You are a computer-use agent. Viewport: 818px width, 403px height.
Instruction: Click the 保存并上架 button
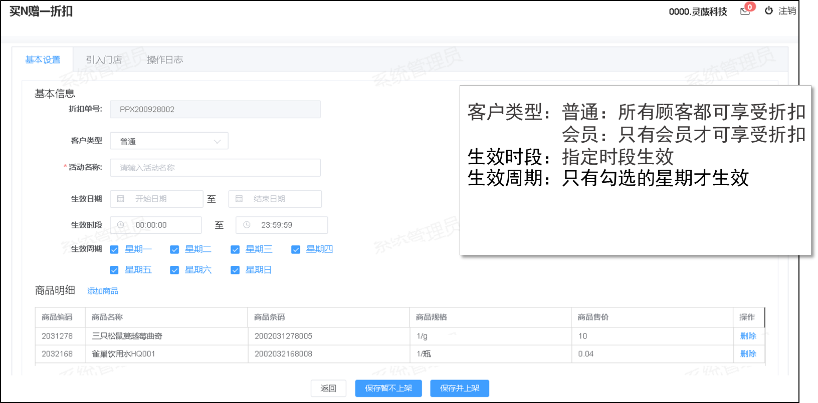[x=459, y=388]
